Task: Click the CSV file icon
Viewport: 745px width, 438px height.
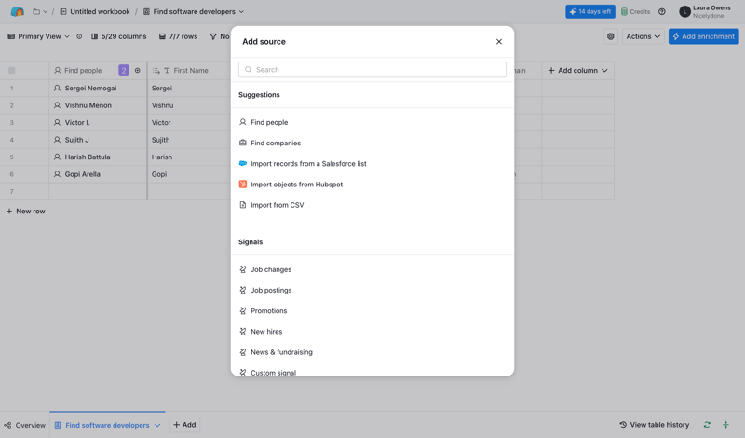Action: (243, 205)
